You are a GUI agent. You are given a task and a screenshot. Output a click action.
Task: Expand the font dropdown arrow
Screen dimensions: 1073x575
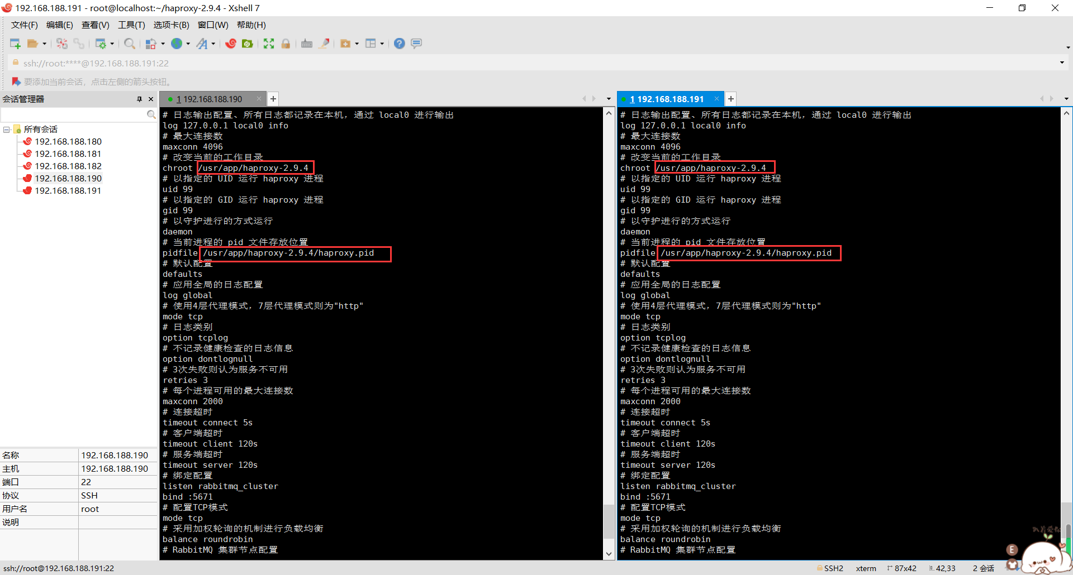[213, 44]
